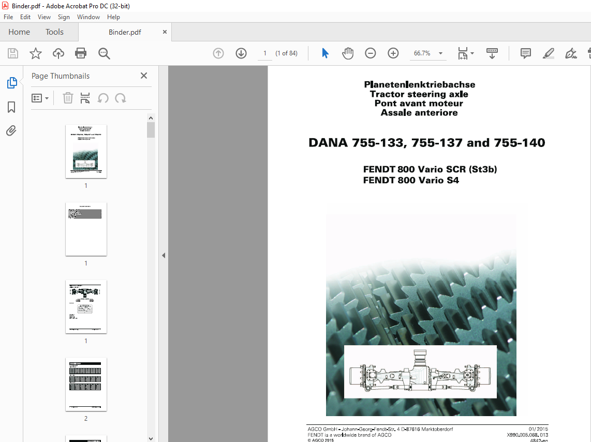Select the thumbnail labeled 2
The height and width of the screenshot is (442, 591).
click(86, 385)
